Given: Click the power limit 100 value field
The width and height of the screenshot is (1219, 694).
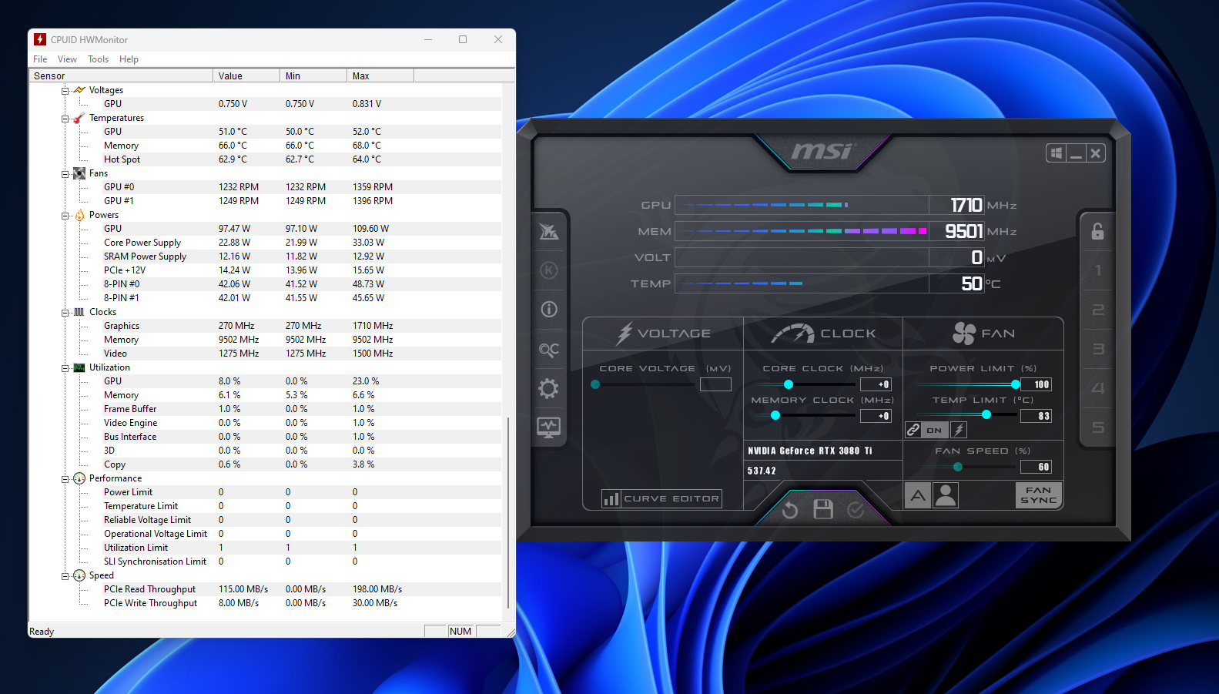Looking at the screenshot, I should pyautogui.click(x=1036, y=384).
